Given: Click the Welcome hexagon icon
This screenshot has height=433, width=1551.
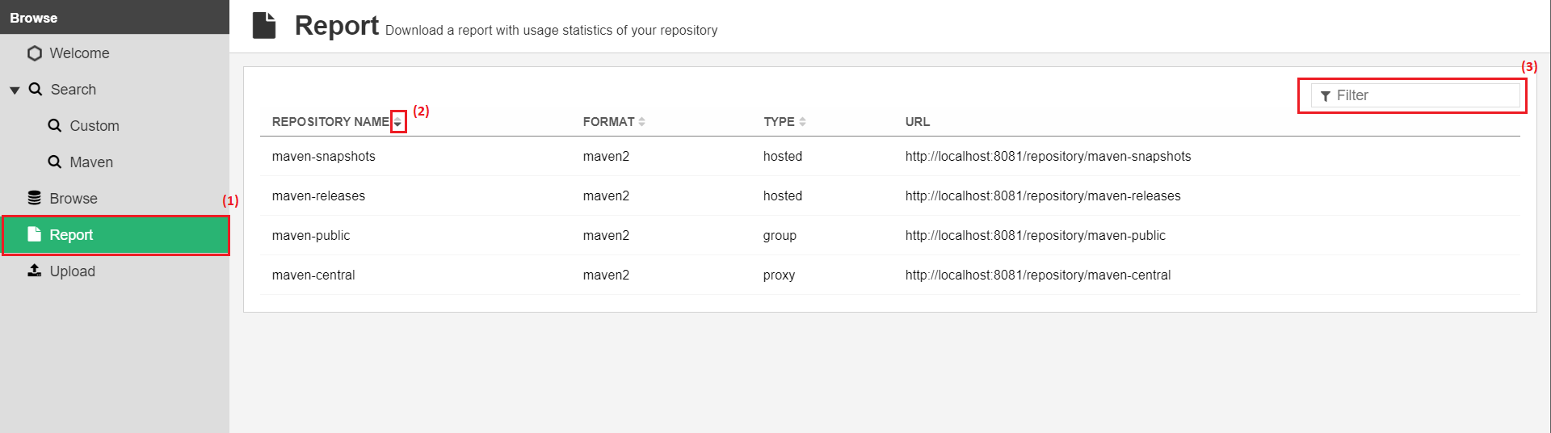Looking at the screenshot, I should tap(34, 53).
